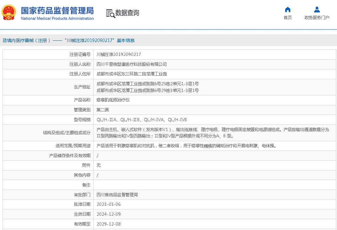Click the product name 痉挛肌低频治疗仪
This screenshot has height=230, width=337.
tap(113, 100)
